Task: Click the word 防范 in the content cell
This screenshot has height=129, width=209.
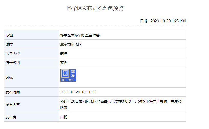Action: tap(64, 108)
